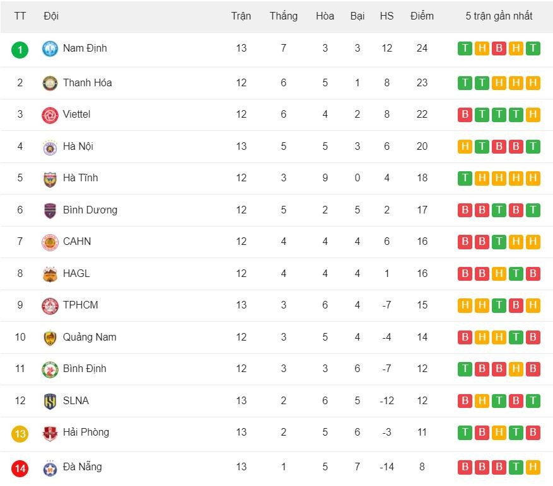553x486 pixels.
Task: Click the SLNA team logo
Action: [50, 401]
